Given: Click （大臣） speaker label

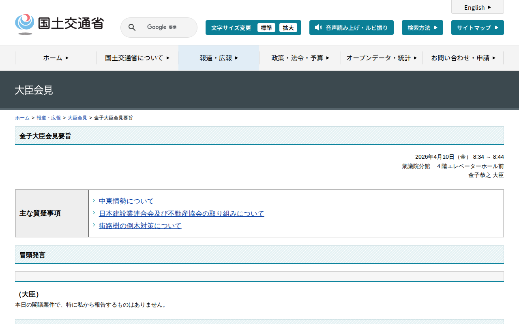Looking at the screenshot, I should point(29,294).
